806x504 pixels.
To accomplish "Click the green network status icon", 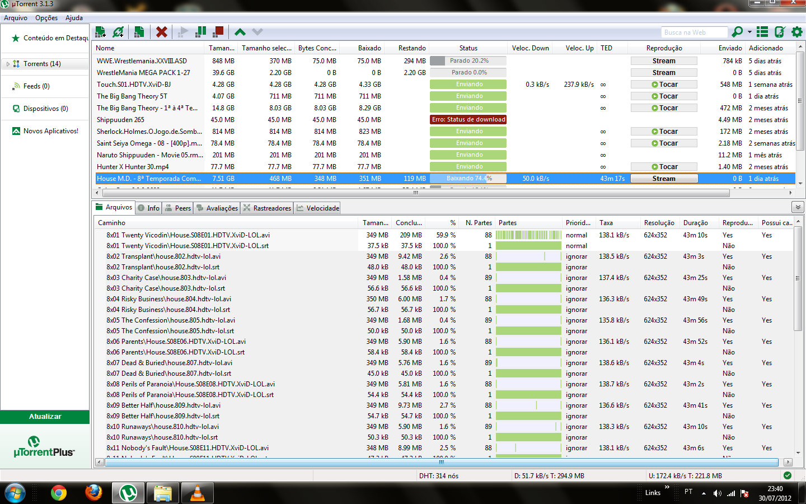I will tap(788, 475).
